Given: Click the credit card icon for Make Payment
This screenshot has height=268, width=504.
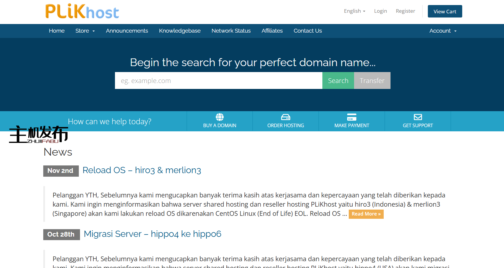Looking at the screenshot, I should [352, 117].
